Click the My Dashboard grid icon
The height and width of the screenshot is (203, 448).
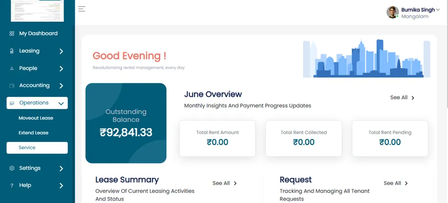[12, 33]
